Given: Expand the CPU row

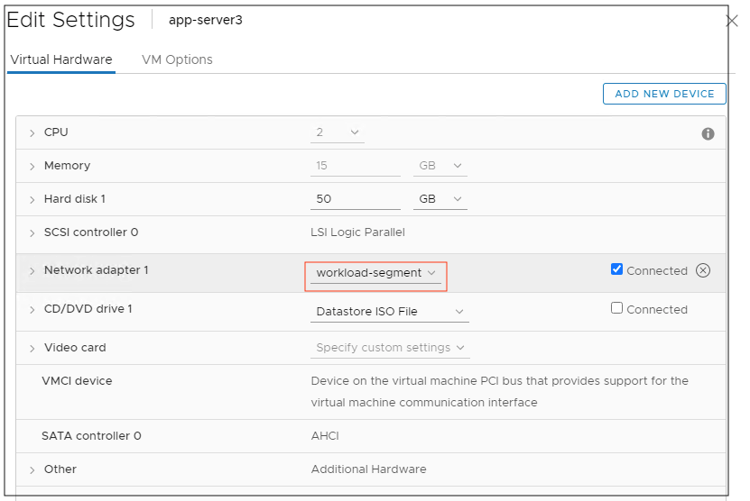Looking at the screenshot, I should (x=32, y=133).
